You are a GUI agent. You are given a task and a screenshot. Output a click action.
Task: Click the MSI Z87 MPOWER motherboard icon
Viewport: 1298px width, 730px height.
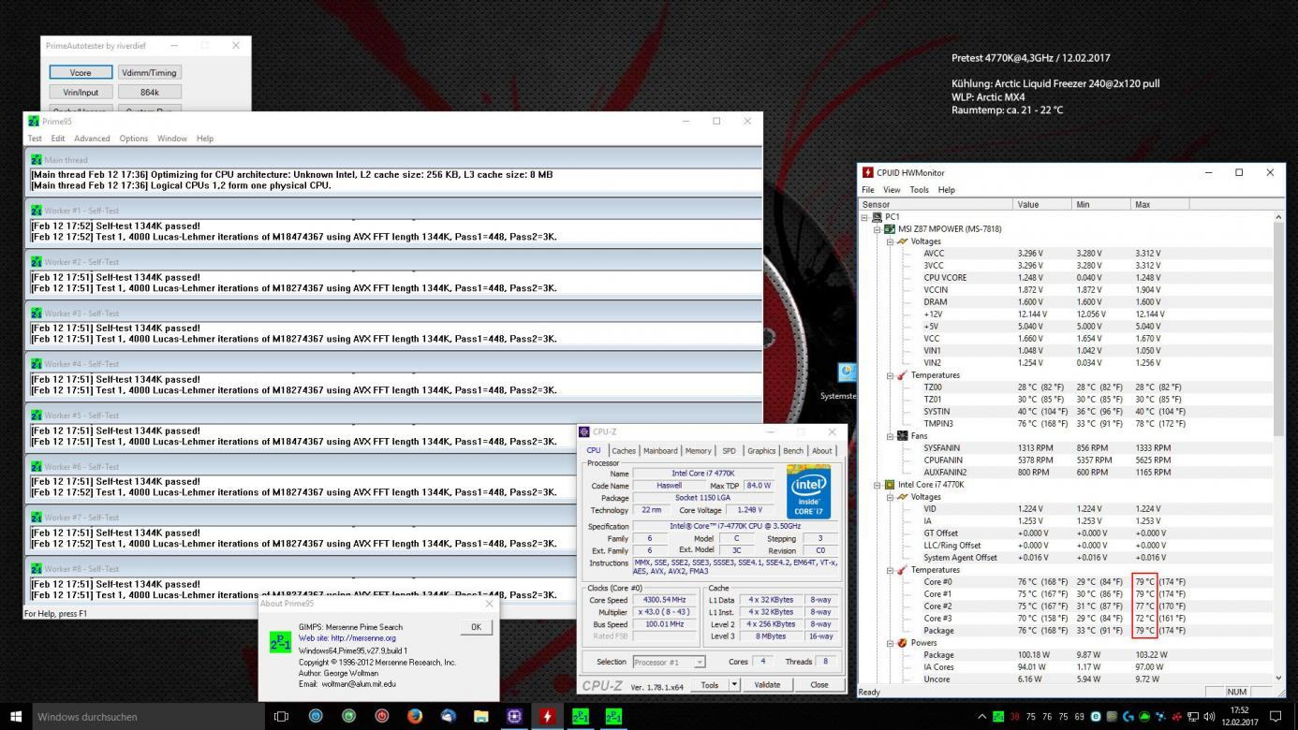pos(890,229)
